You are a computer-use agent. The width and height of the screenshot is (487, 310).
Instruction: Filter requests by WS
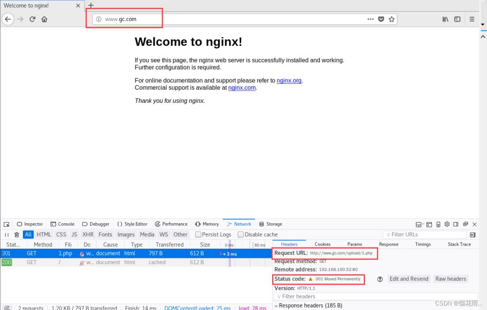click(164, 234)
